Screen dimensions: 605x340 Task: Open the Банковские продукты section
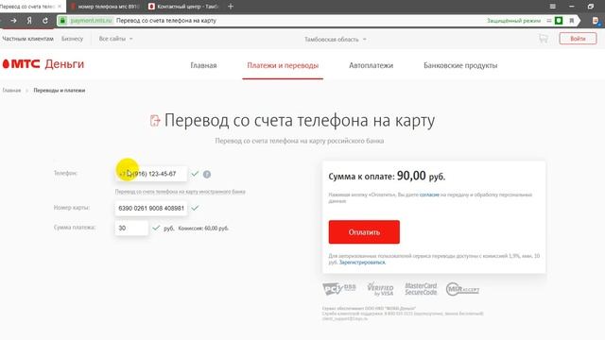click(x=460, y=65)
